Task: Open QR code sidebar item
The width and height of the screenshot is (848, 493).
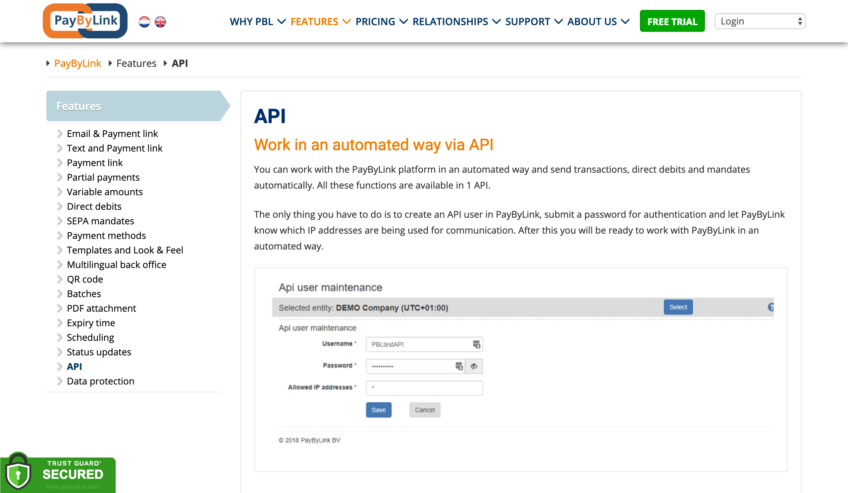Action: (x=85, y=279)
